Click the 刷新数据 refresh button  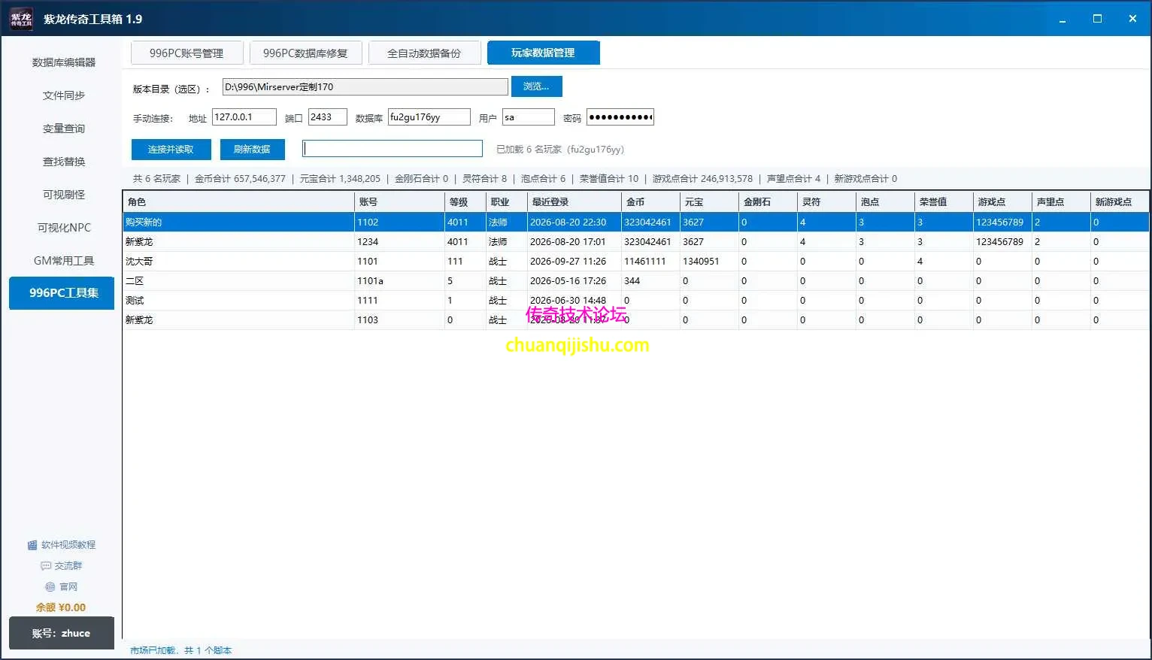pyautogui.click(x=252, y=150)
